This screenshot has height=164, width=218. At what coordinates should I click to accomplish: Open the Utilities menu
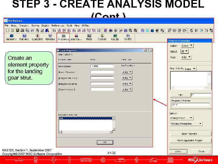pos(85,26)
